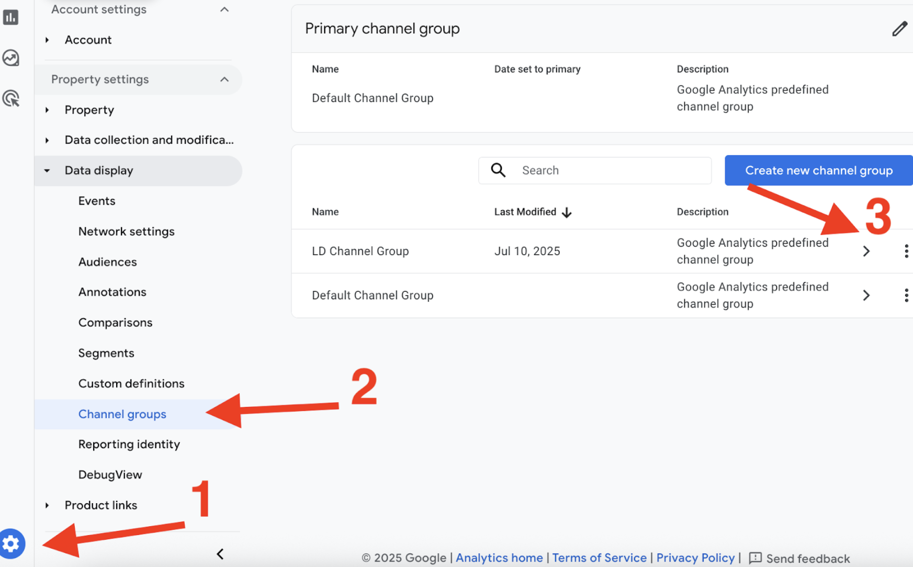Open more options for Default Channel Group row
The width and height of the screenshot is (913, 567).
(906, 295)
